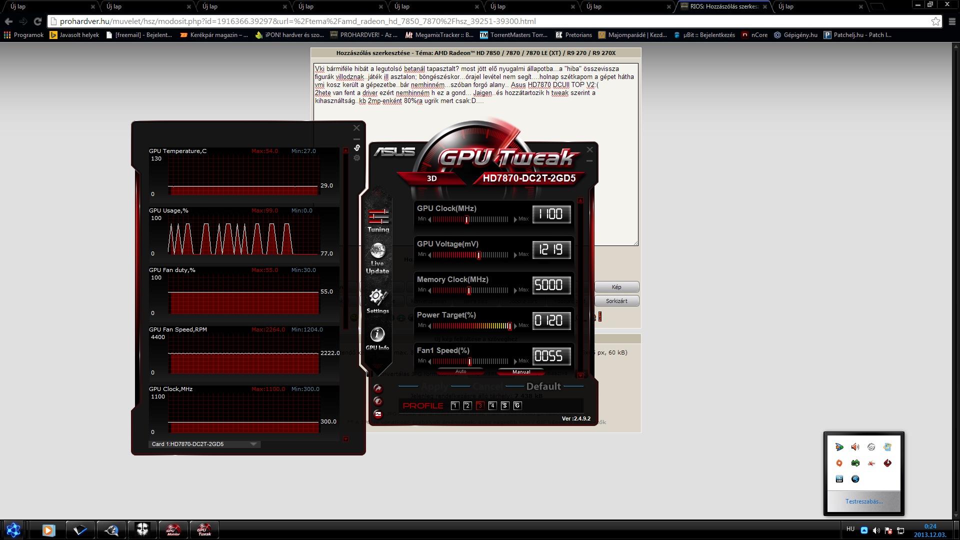Screen dimensions: 960x540
Task: Open the Tuning section in GPU Tweak
Action: point(378,221)
